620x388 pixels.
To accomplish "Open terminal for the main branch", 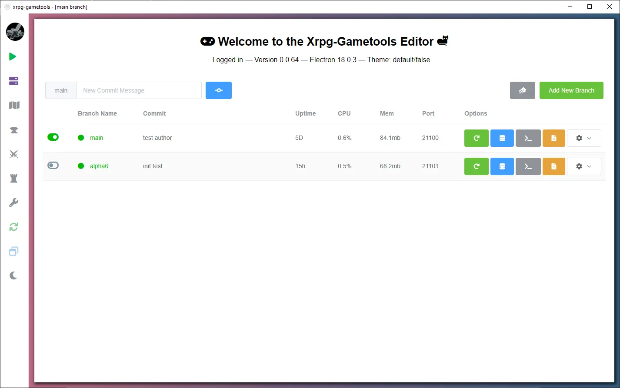I will pyautogui.click(x=528, y=138).
